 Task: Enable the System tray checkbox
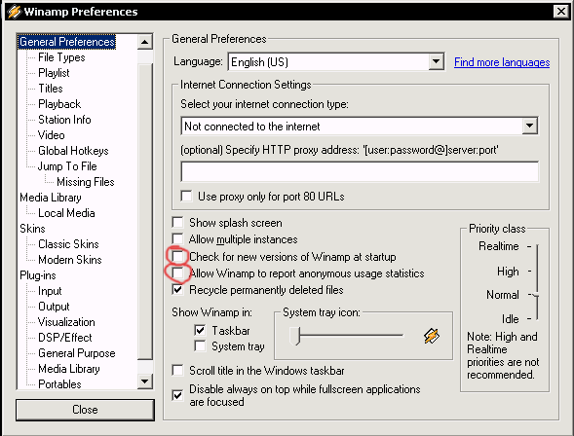[200, 346]
